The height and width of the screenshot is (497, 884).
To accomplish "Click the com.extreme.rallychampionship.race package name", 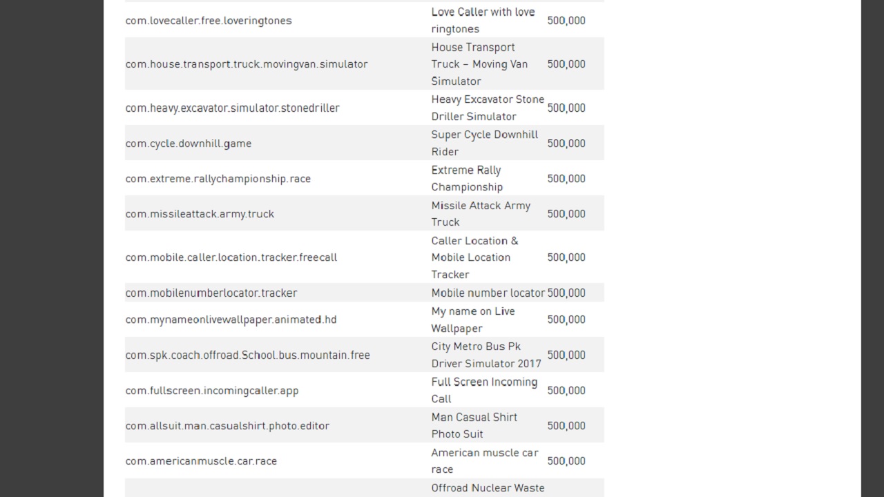I will pos(218,179).
